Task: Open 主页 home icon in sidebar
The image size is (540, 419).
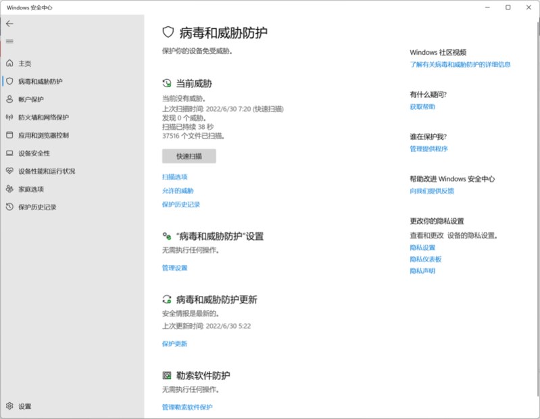Action: pyautogui.click(x=9, y=64)
